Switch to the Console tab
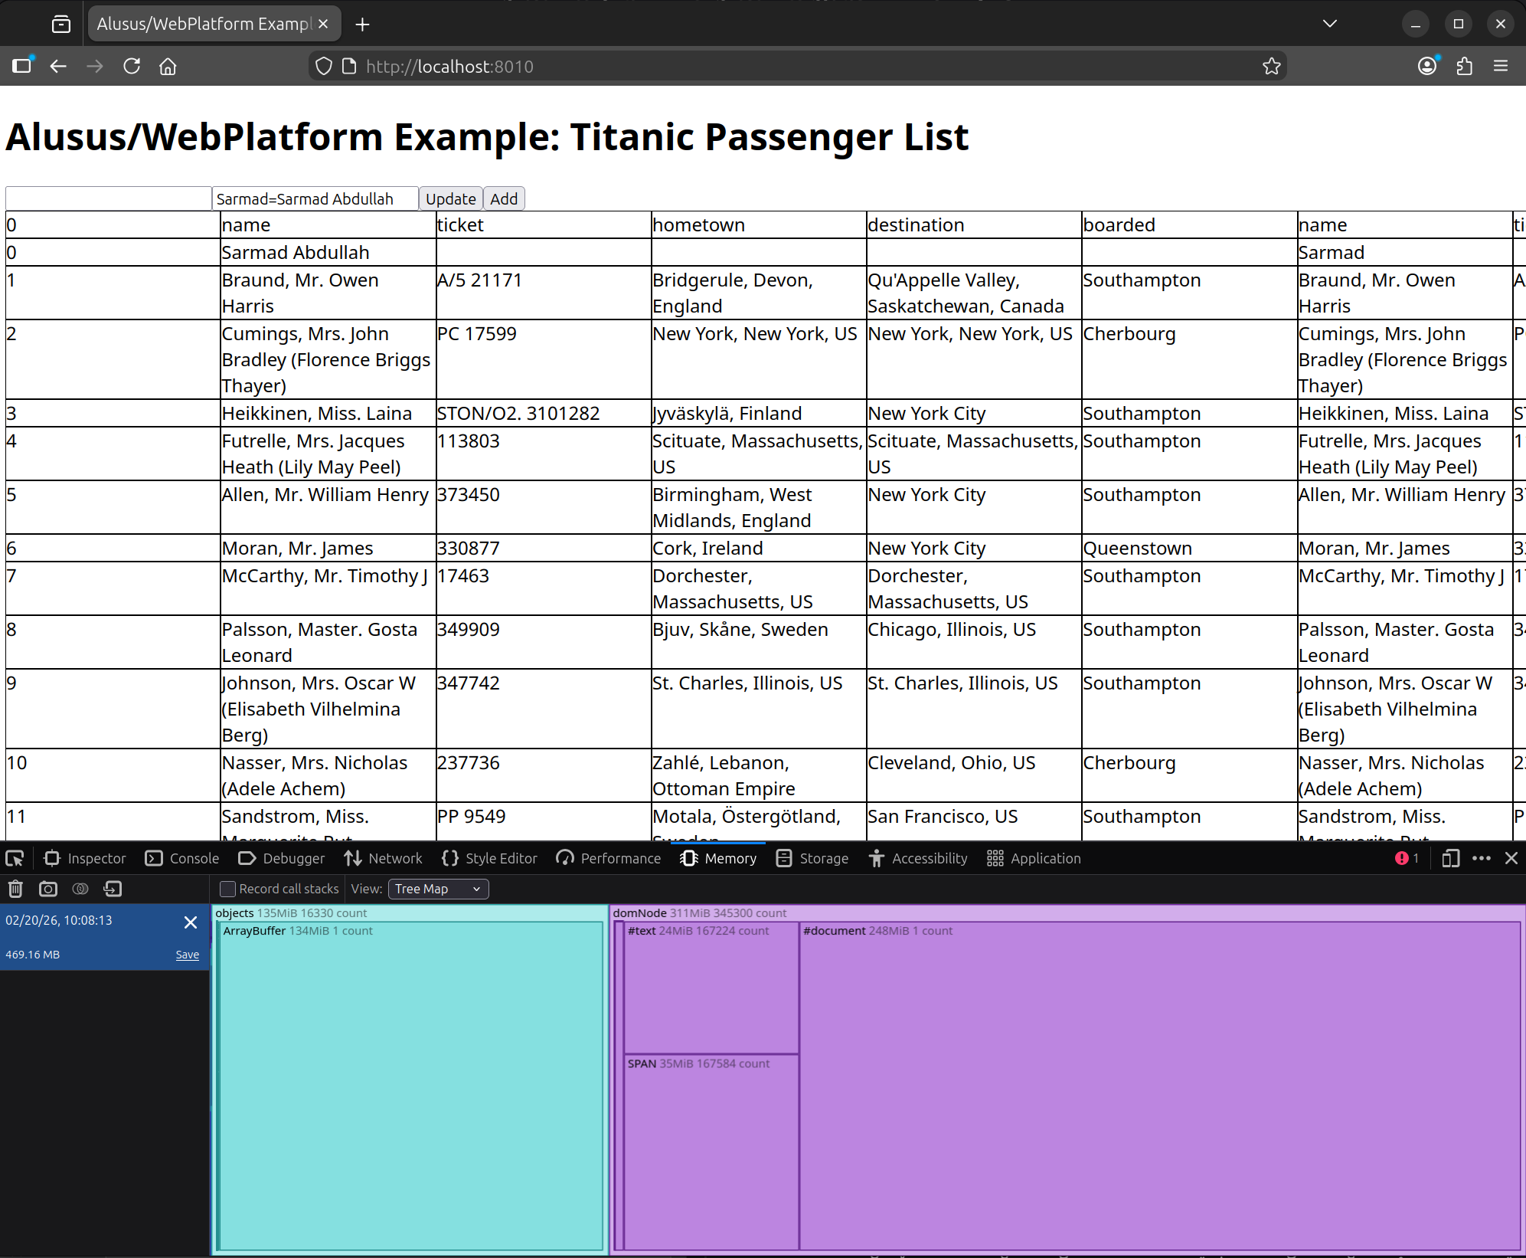1526x1258 pixels. click(x=182, y=858)
